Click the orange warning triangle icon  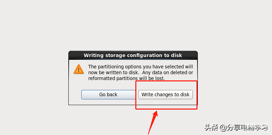click(x=79, y=69)
